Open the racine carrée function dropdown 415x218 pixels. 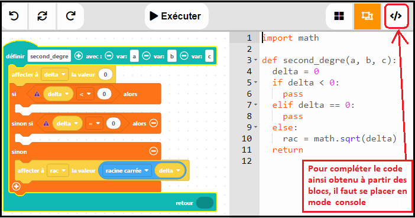[127, 170]
